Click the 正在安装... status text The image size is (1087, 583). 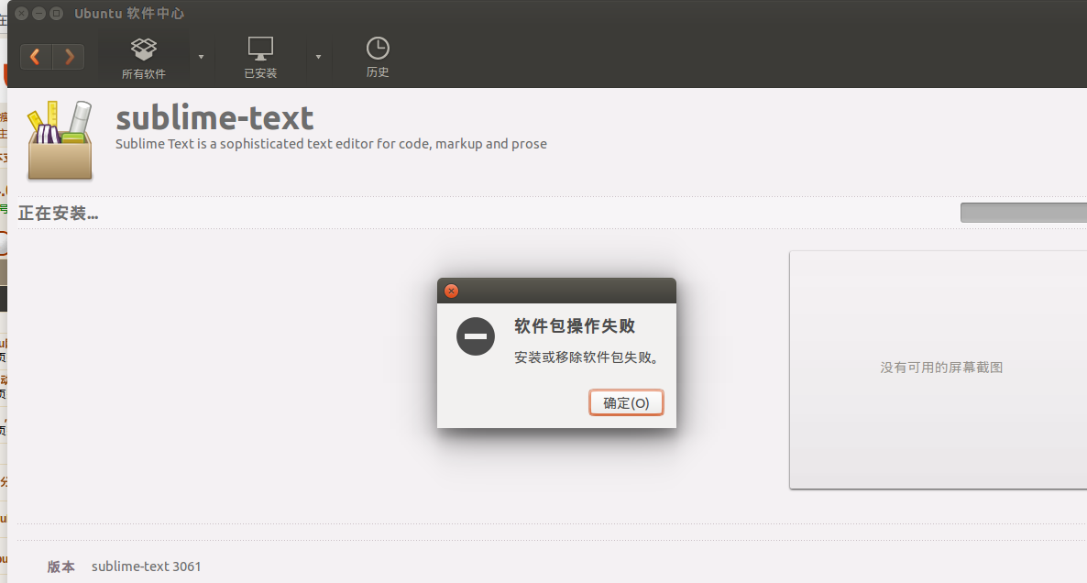pyautogui.click(x=59, y=214)
